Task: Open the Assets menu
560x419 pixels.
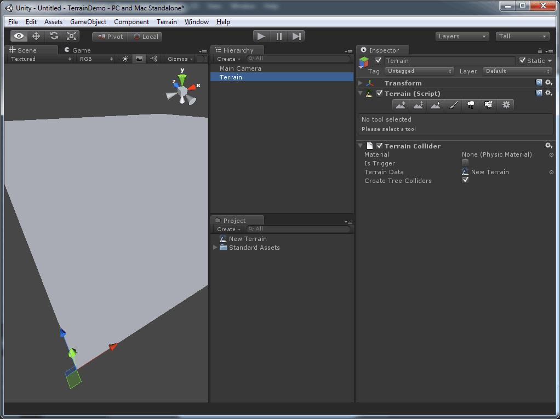Action: pyautogui.click(x=53, y=22)
